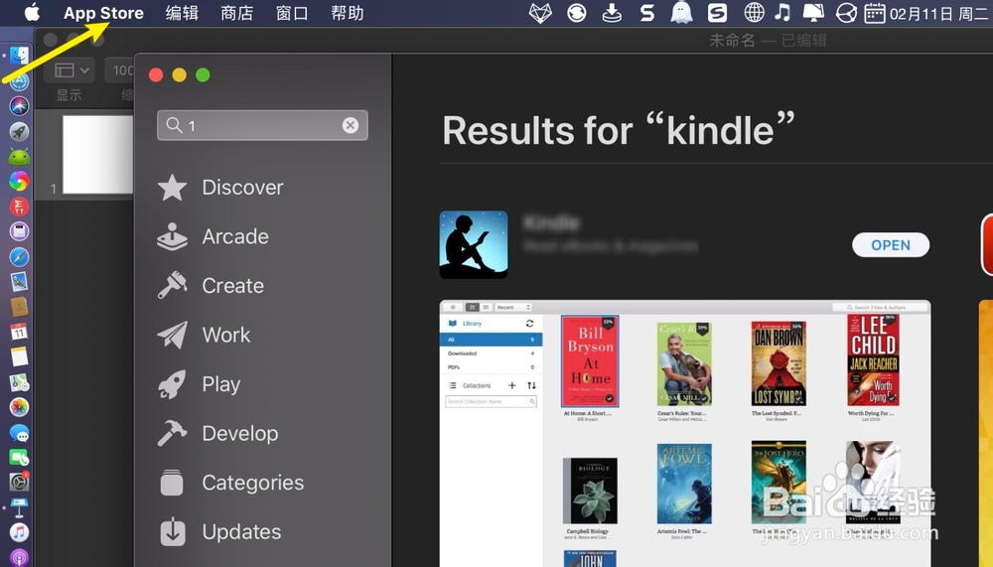The height and width of the screenshot is (567, 993).
Task: Open the colorful swirl app in Dock
Action: coord(19,181)
